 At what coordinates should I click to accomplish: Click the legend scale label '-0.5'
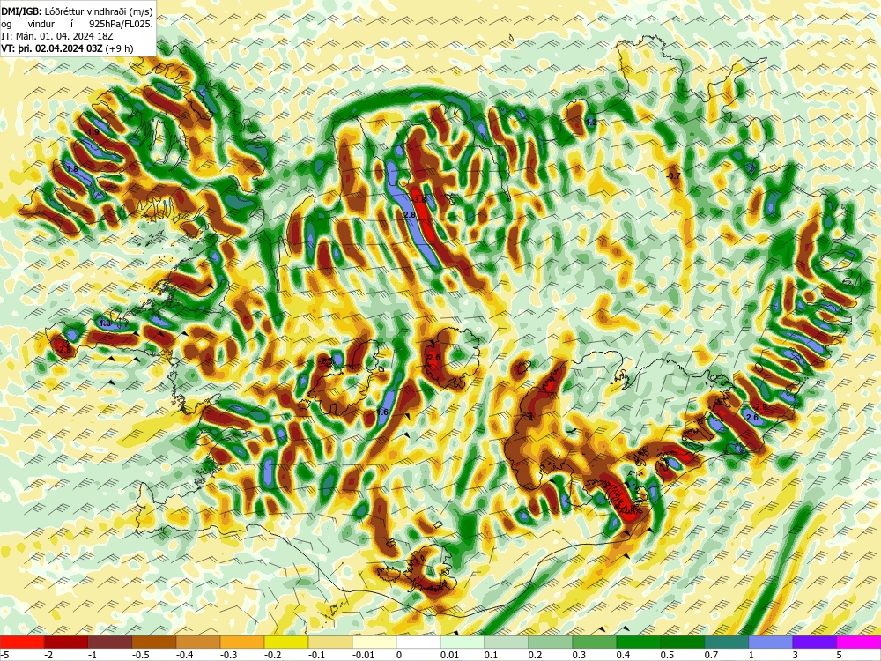[139, 655]
